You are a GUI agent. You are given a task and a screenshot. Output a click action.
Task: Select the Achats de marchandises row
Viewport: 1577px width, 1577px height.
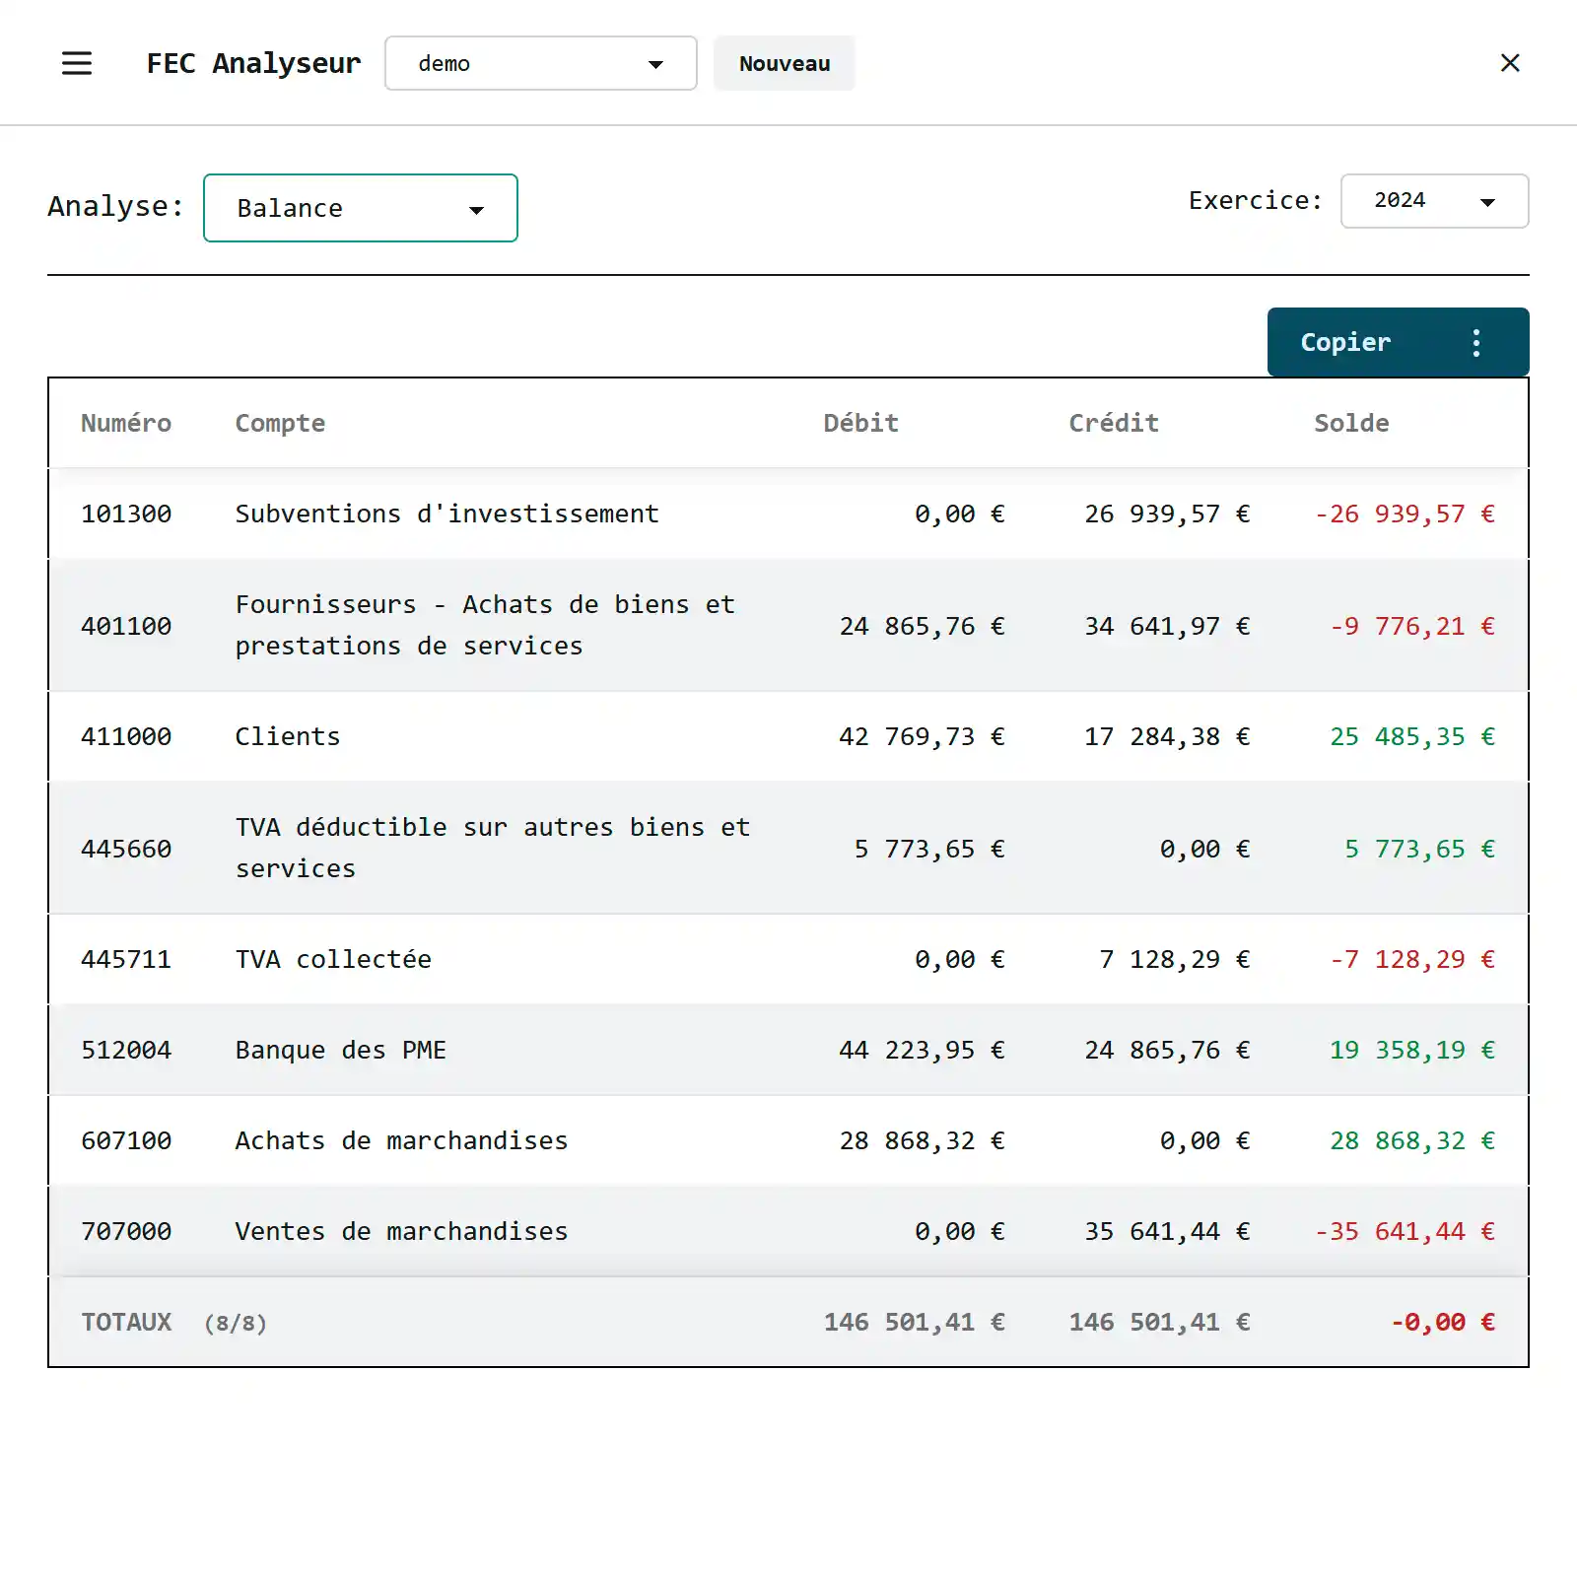[401, 1140]
